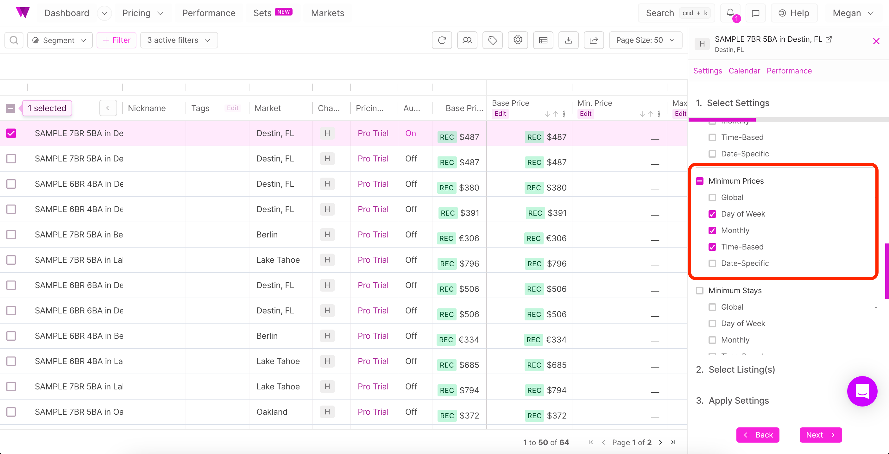This screenshot has height=454, width=889.
Task: Switch to the Performance tab in side panel
Action: coord(789,71)
